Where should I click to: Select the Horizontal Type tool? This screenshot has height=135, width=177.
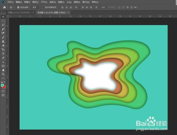(x=3, y=54)
